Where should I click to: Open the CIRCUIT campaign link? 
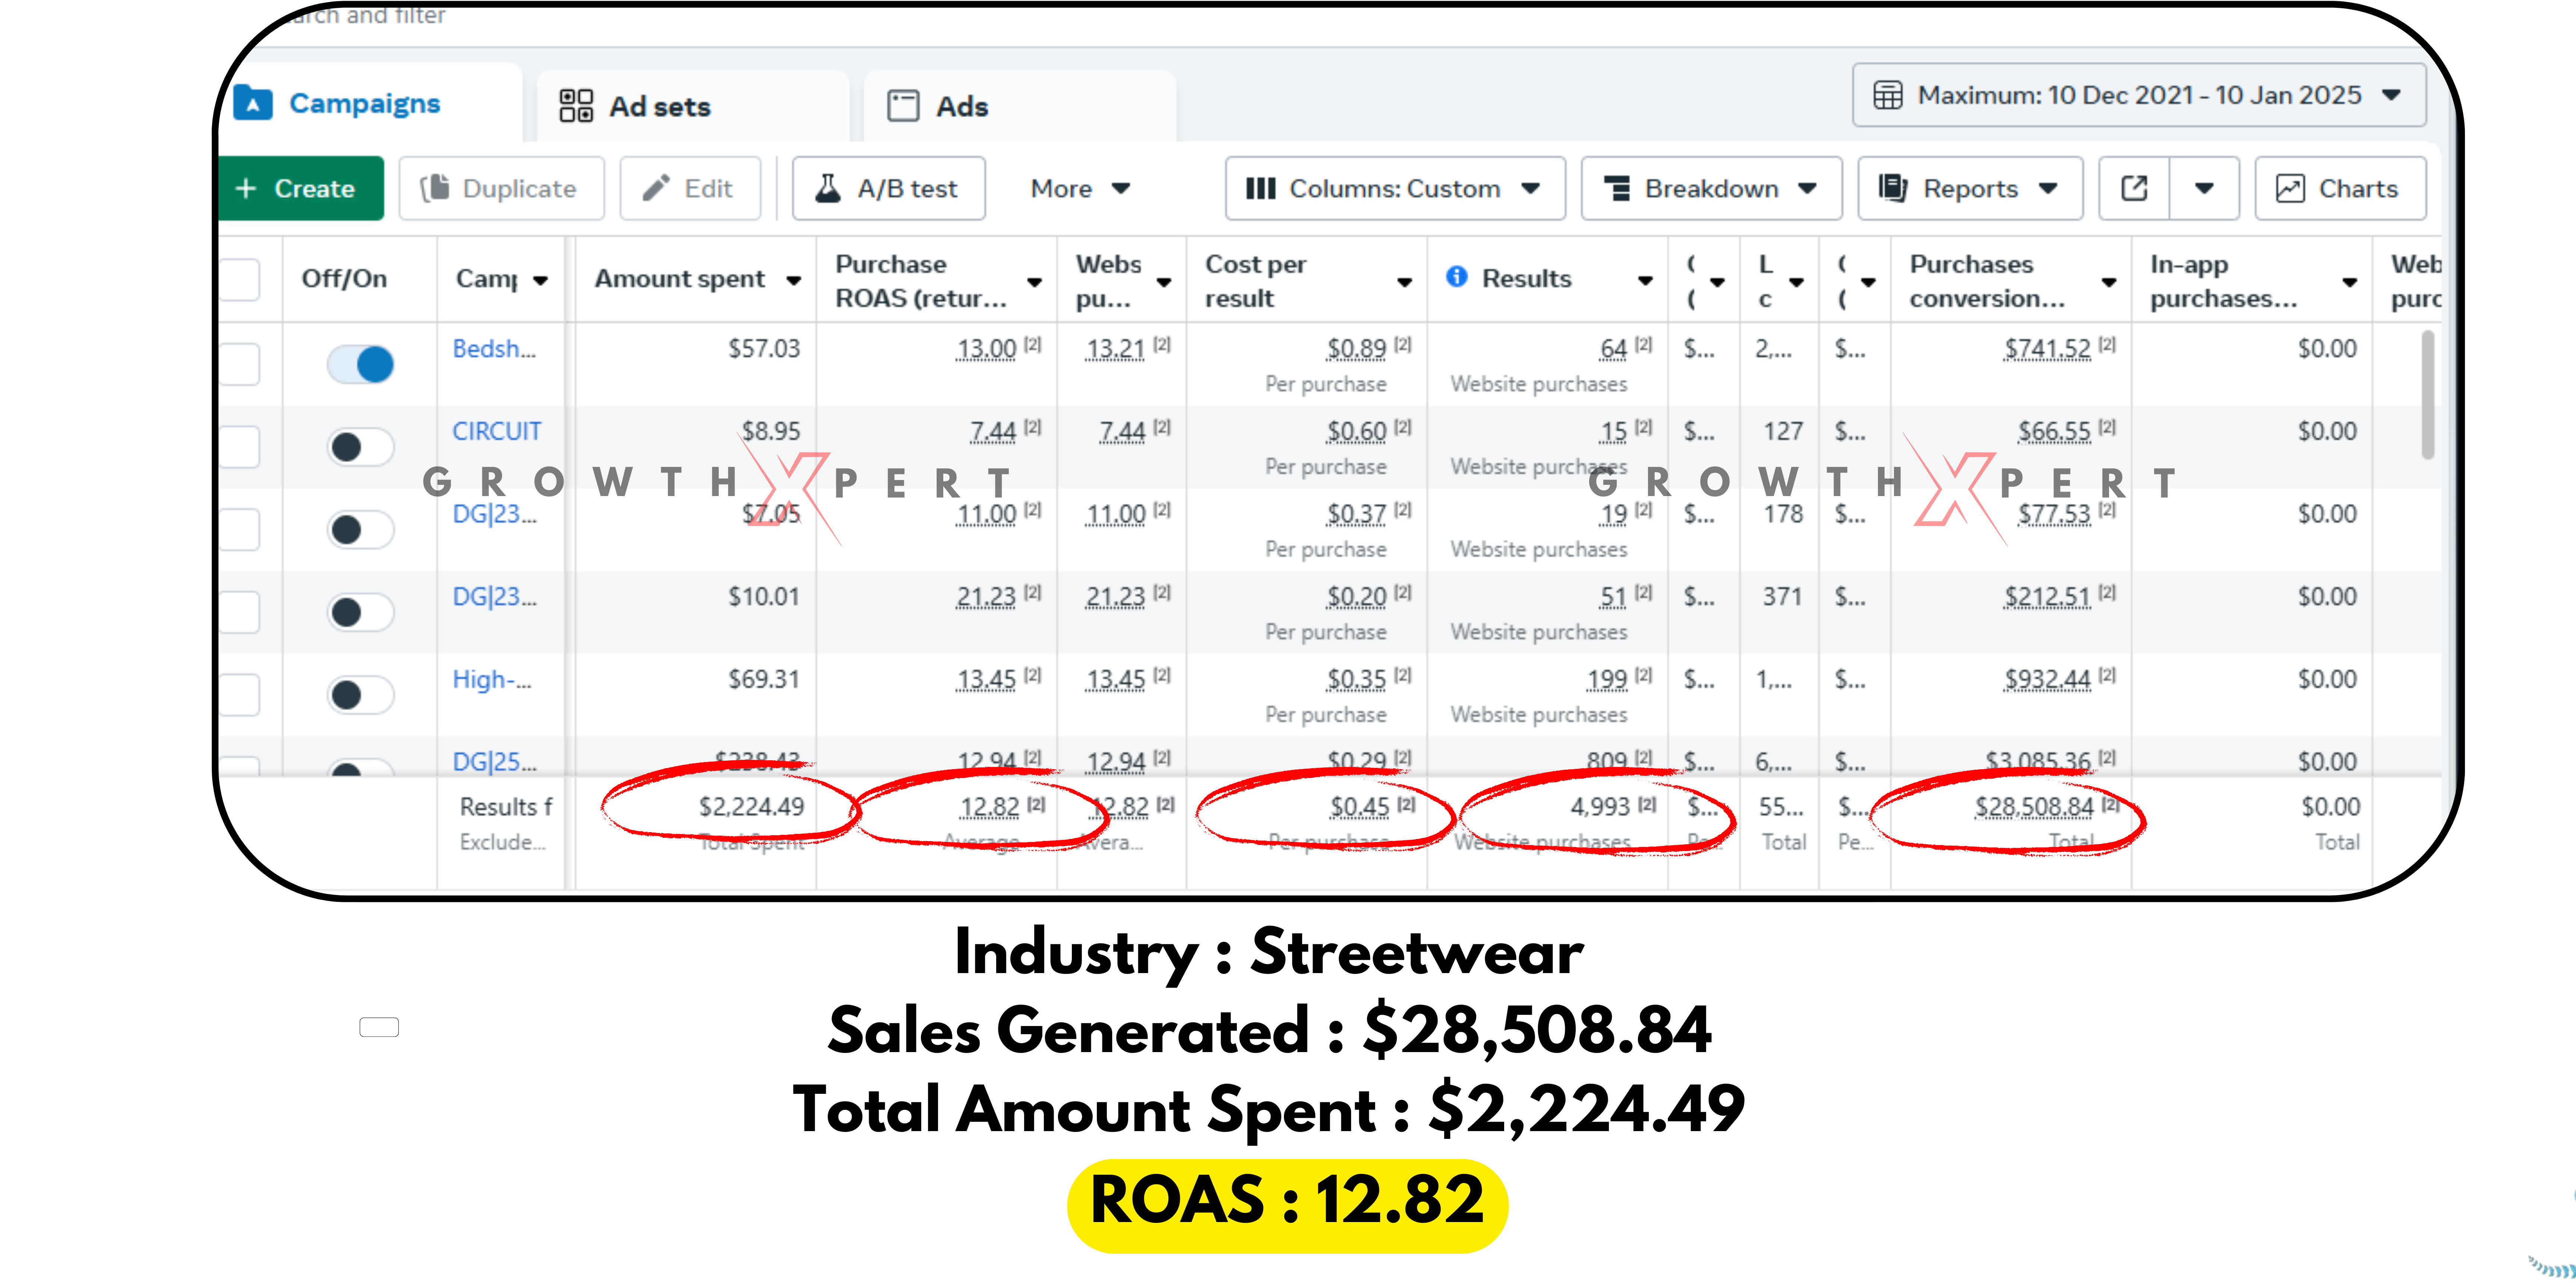[x=496, y=431]
